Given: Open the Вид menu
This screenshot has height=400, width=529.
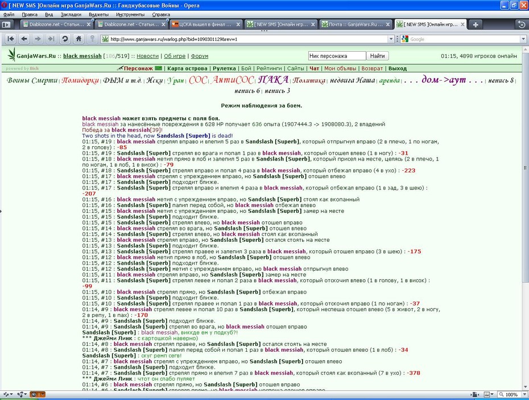Looking at the screenshot, I should 49,15.
